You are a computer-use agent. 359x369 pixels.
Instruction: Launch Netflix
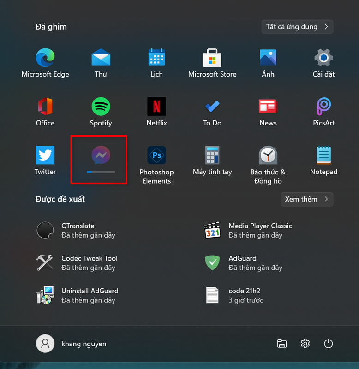tap(156, 112)
